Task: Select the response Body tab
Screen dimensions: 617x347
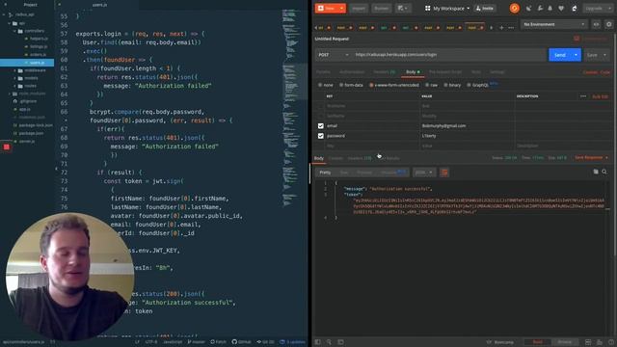Action: 319,158
